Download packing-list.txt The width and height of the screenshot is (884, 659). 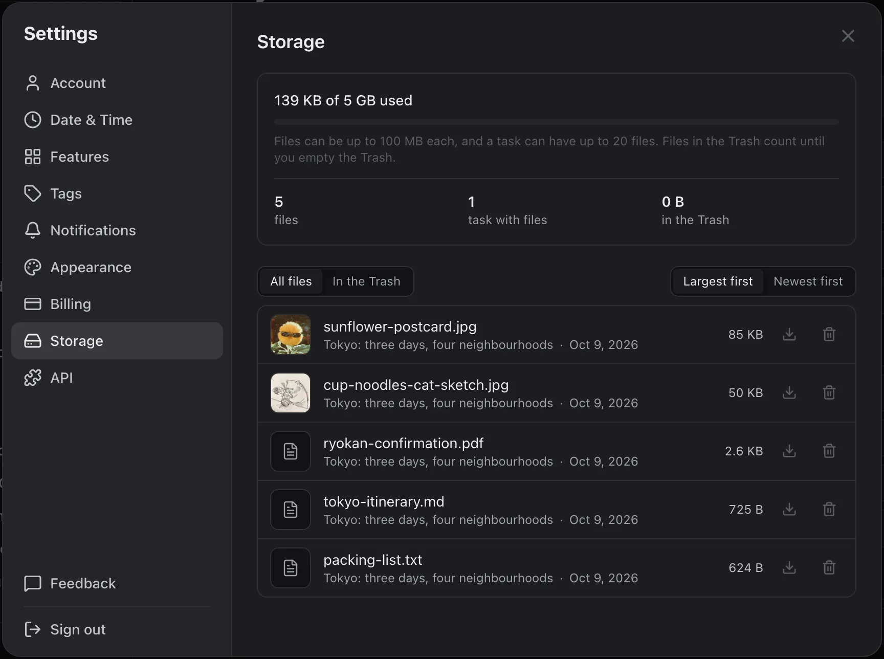789,567
